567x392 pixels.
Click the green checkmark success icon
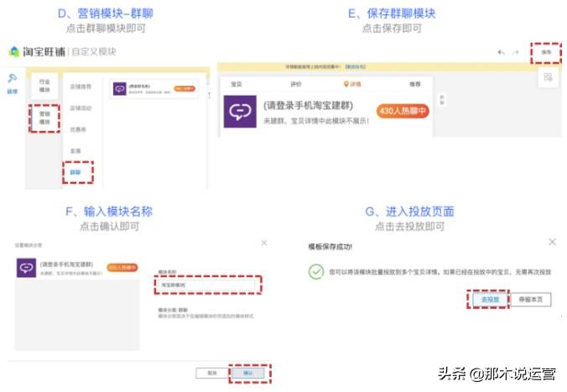(x=316, y=271)
